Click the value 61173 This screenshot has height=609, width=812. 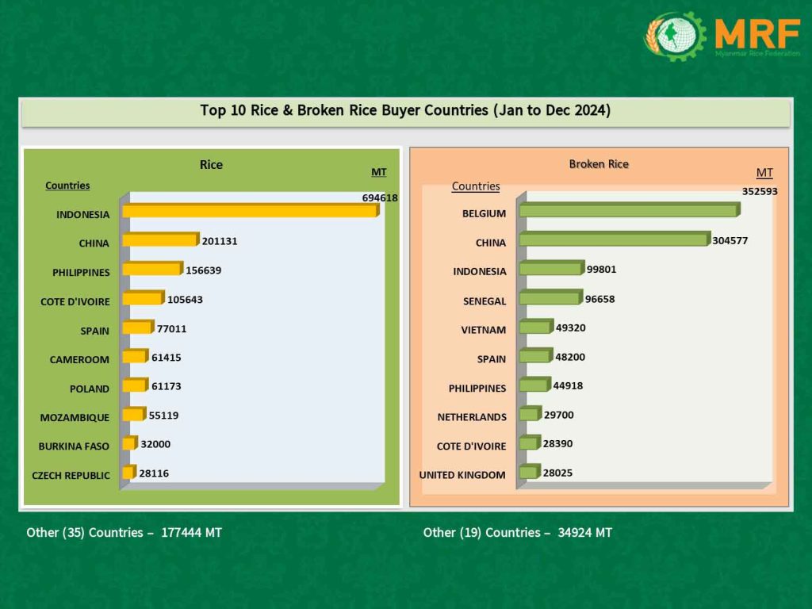(167, 386)
